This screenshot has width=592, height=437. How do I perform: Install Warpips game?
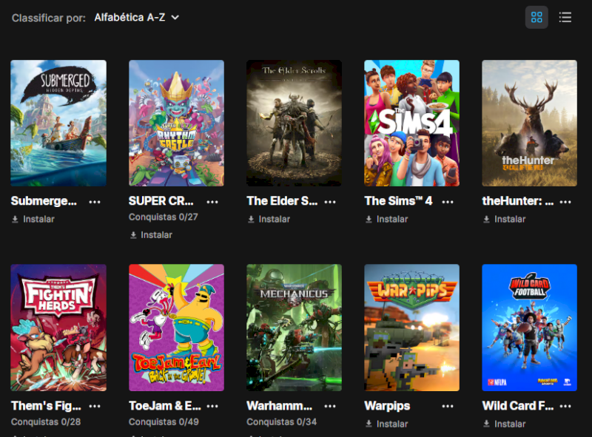click(386, 424)
